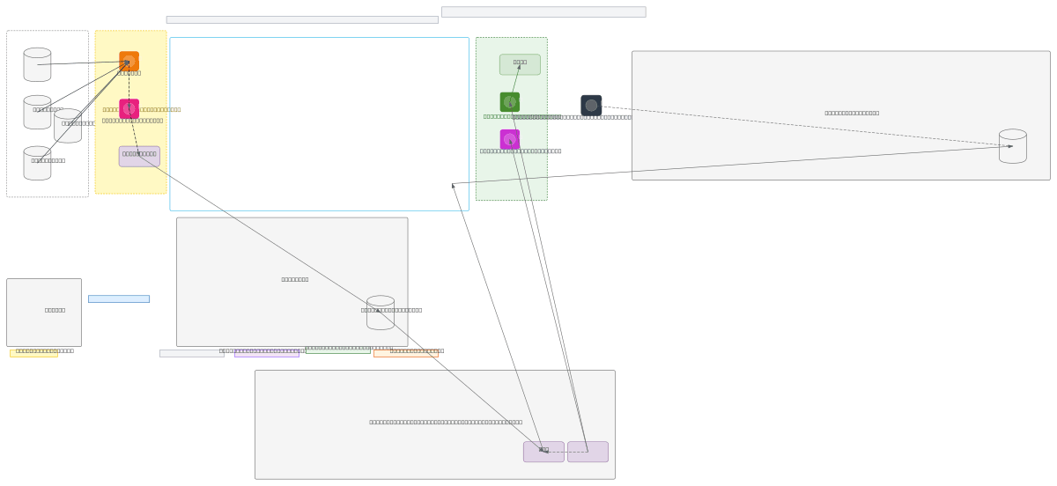Click the dark navy square icon
1057x486 pixels.
click(x=591, y=105)
